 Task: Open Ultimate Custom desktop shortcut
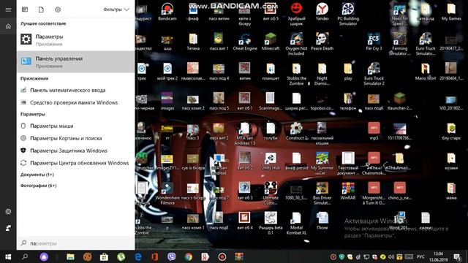(x=271, y=193)
